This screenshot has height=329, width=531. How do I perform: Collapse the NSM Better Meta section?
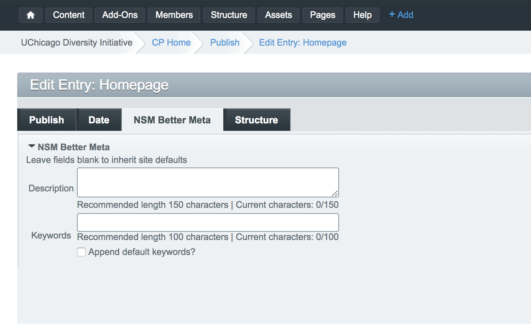point(32,147)
